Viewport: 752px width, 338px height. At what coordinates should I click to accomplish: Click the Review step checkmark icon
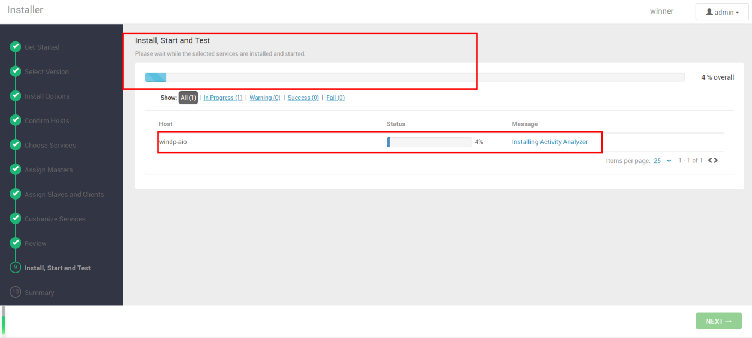pos(16,243)
